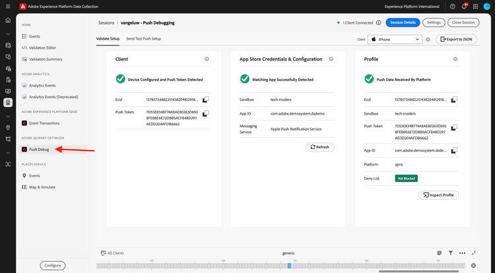495x273 pixels.
Task: Open the notifications bell
Action: [464, 7]
